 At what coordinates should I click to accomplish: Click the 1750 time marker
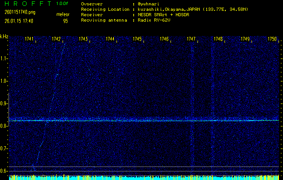272,39
